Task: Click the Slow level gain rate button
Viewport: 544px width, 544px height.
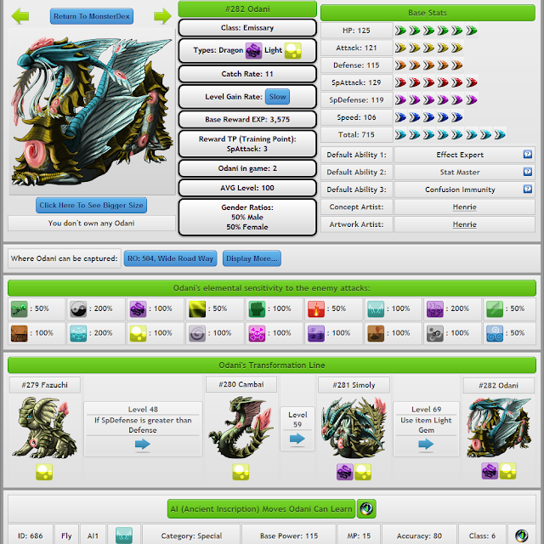Action: pyautogui.click(x=278, y=97)
